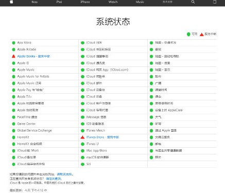
Task: Click the green status dot beside Game Center
Action: tap(13, 124)
